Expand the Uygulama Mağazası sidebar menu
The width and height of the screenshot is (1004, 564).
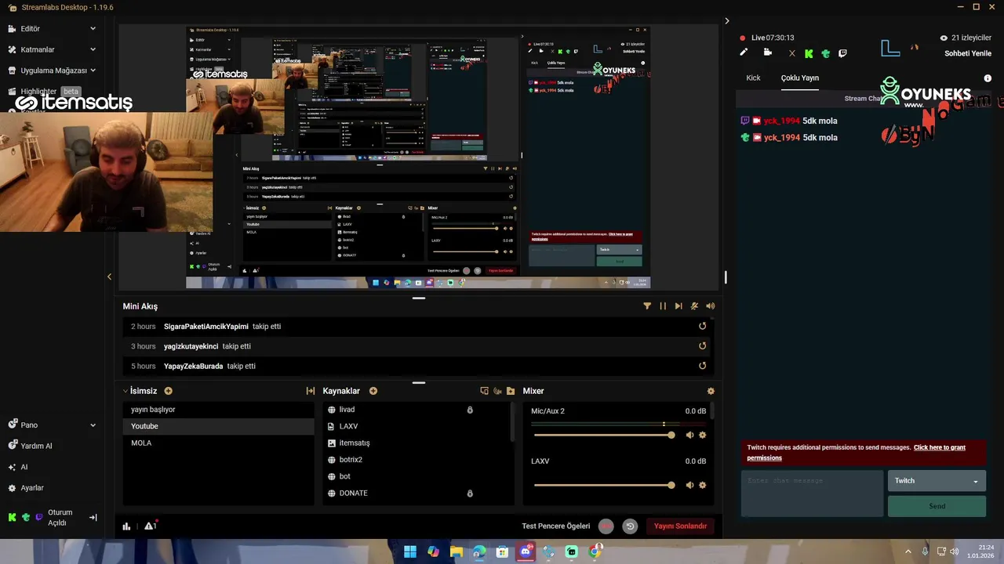93,70
